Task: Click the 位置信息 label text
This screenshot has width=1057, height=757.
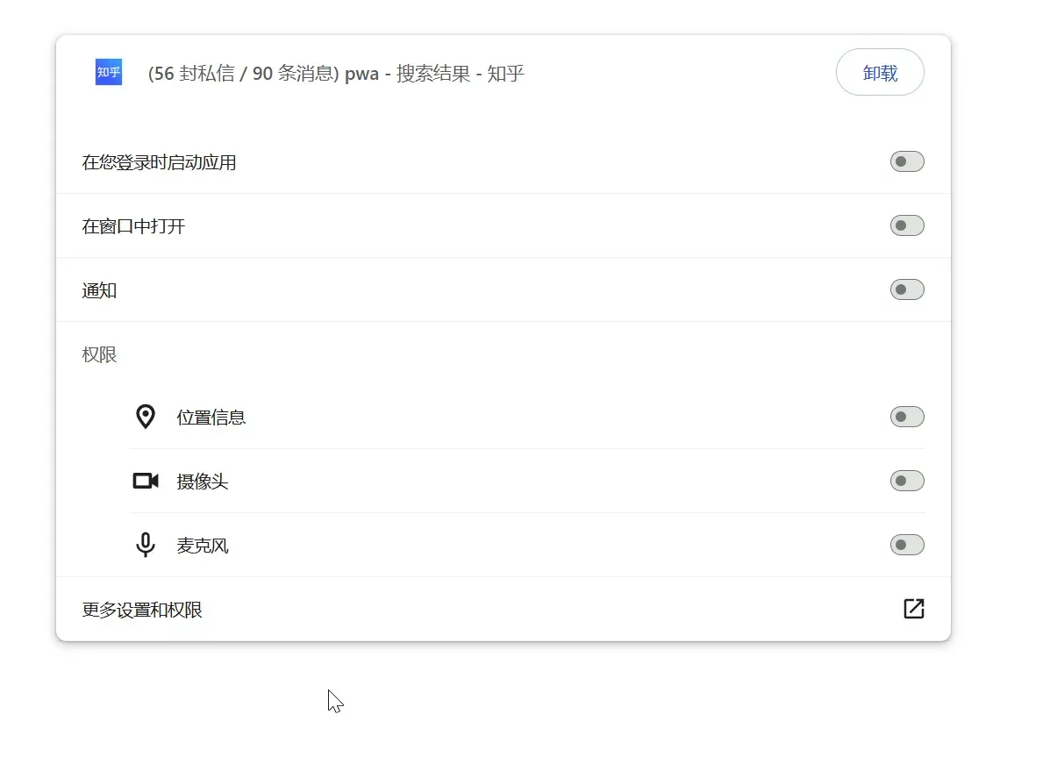Action: [x=211, y=418]
